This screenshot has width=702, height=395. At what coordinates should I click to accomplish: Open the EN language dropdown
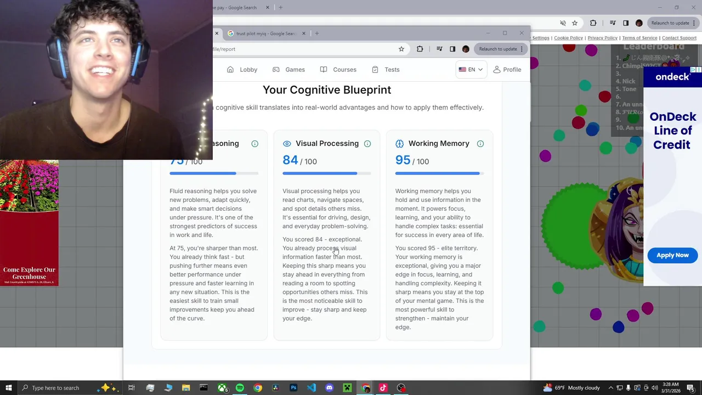(x=471, y=70)
